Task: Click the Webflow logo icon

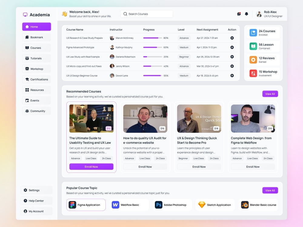Action: click(x=115, y=205)
